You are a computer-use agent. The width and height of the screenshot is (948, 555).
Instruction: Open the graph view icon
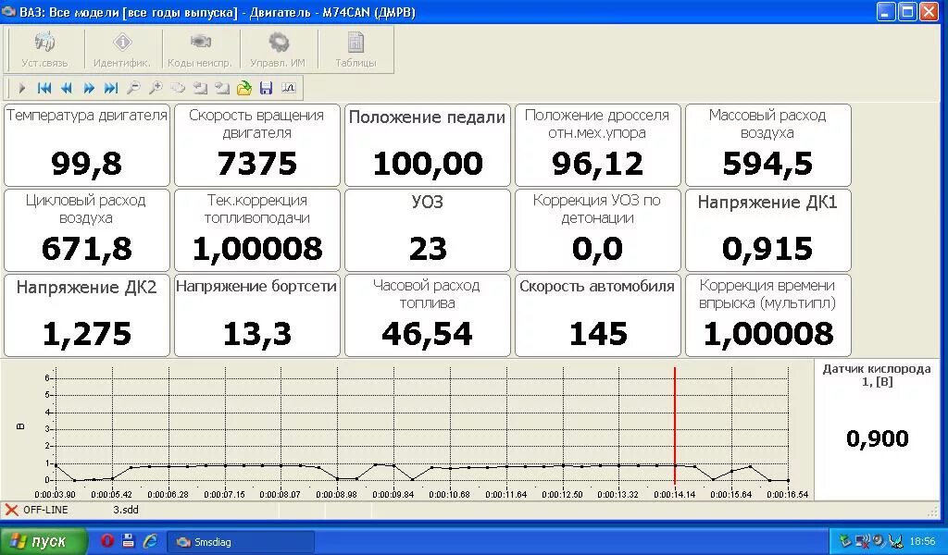pyautogui.click(x=289, y=88)
